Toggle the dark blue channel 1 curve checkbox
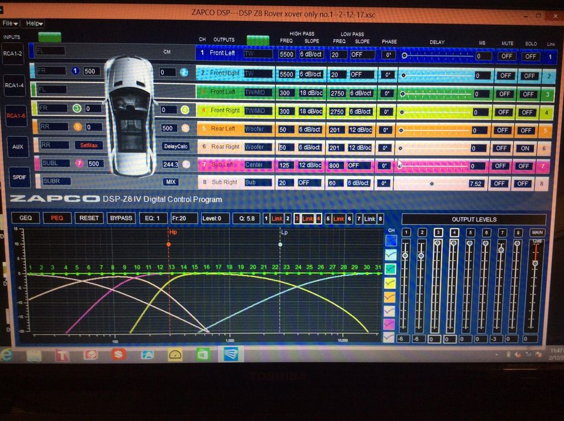564x421 pixels. tap(391, 240)
